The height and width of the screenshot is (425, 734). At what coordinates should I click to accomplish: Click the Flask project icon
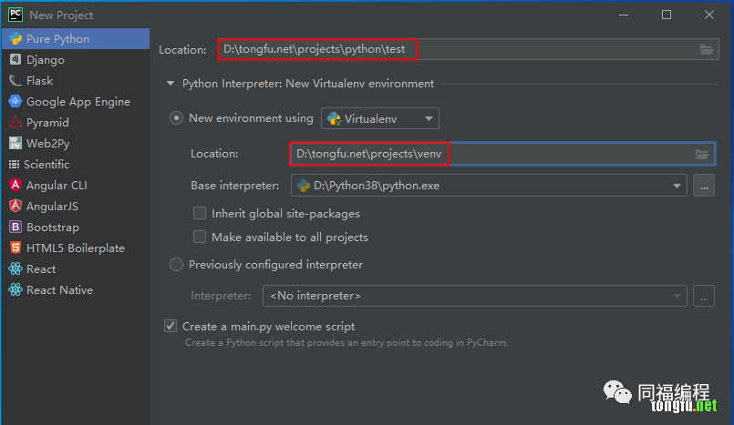coord(16,80)
